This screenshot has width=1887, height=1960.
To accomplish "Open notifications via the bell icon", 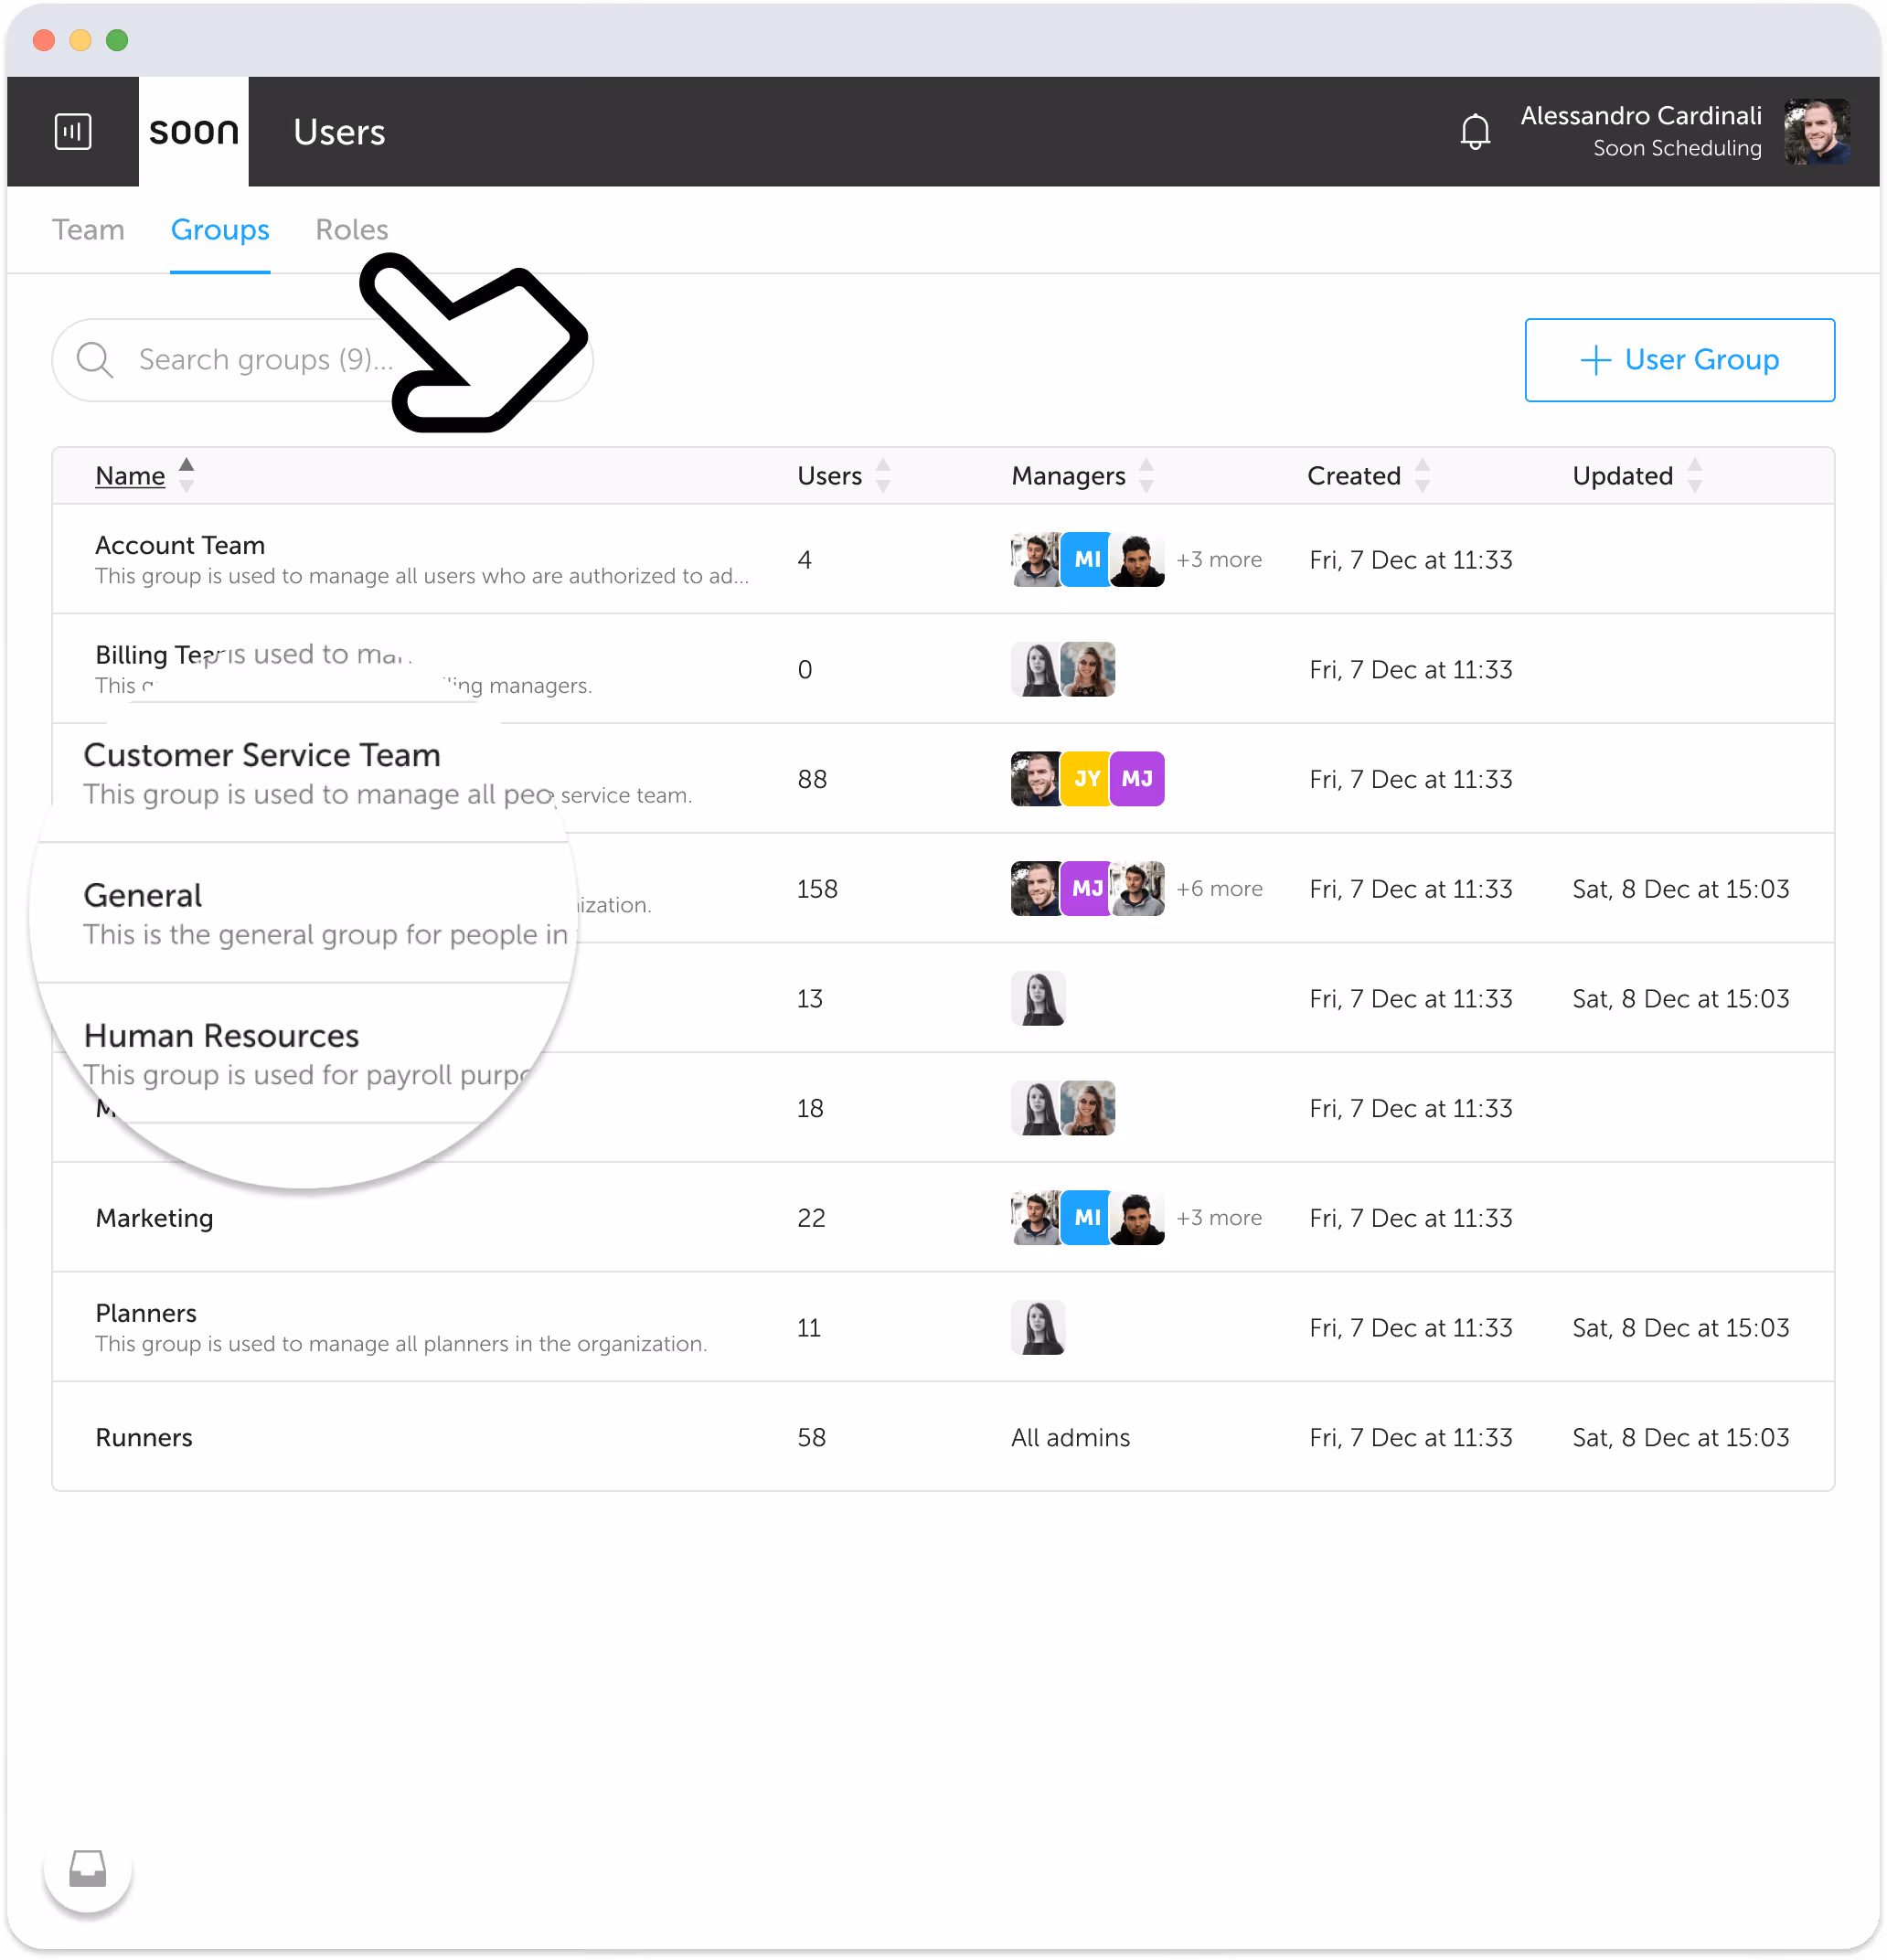I will (x=1475, y=131).
